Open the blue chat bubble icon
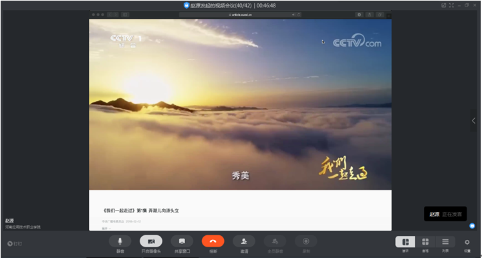Screen dimensions: 482x260 click(472, 226)
